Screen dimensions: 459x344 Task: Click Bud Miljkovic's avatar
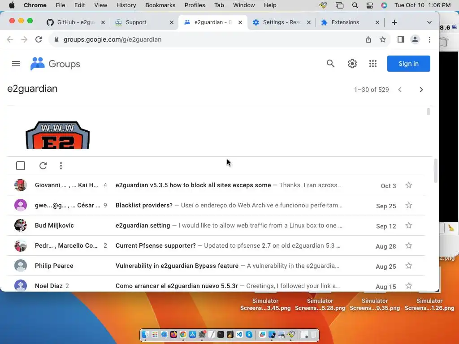tap(21, 226)
